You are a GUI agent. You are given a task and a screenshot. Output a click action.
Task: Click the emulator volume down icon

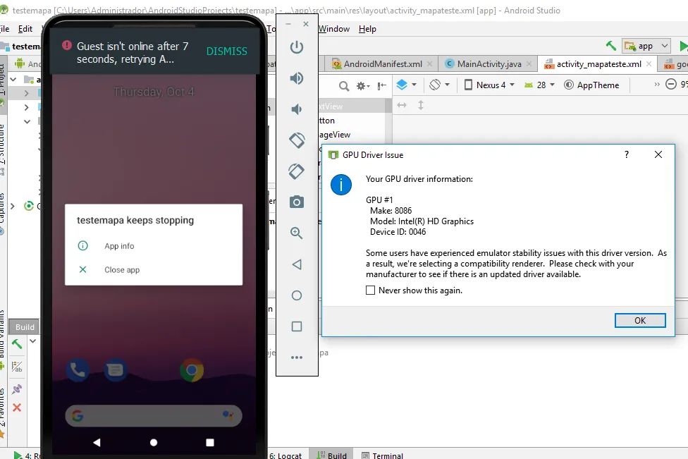tap(297, 109)
